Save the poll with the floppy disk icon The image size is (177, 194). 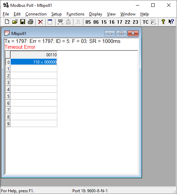[x=23, y=22]
